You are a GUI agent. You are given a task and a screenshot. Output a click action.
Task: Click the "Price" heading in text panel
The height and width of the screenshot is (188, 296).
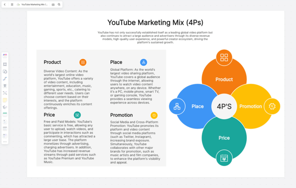coord(49,115)
